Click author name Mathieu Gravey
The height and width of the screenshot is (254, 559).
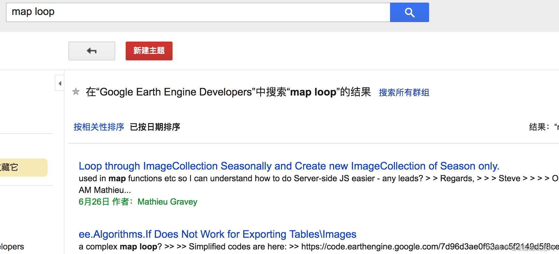[167, 202]
